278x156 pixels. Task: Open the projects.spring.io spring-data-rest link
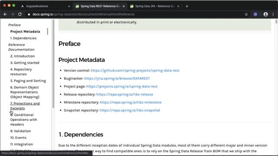[x=122, y=86]
